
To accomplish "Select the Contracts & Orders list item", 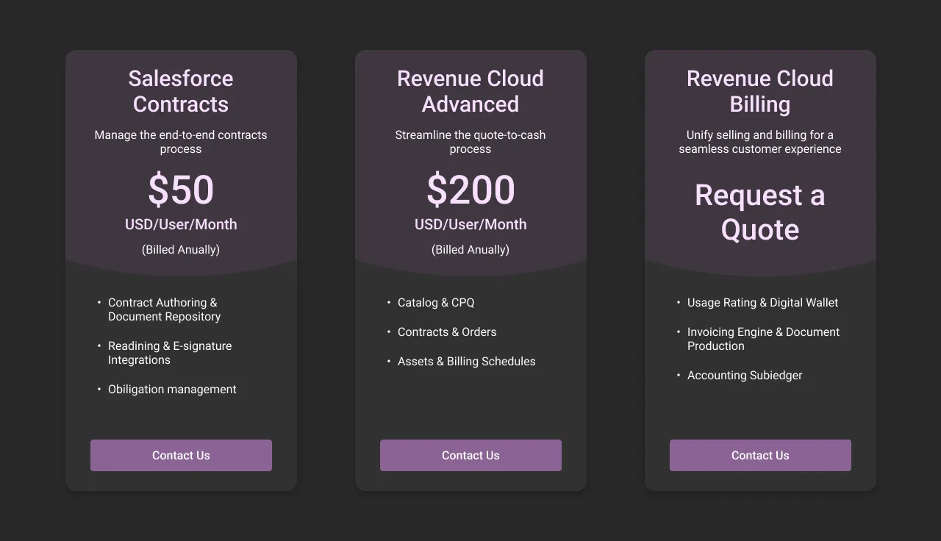I will point(447,332).
